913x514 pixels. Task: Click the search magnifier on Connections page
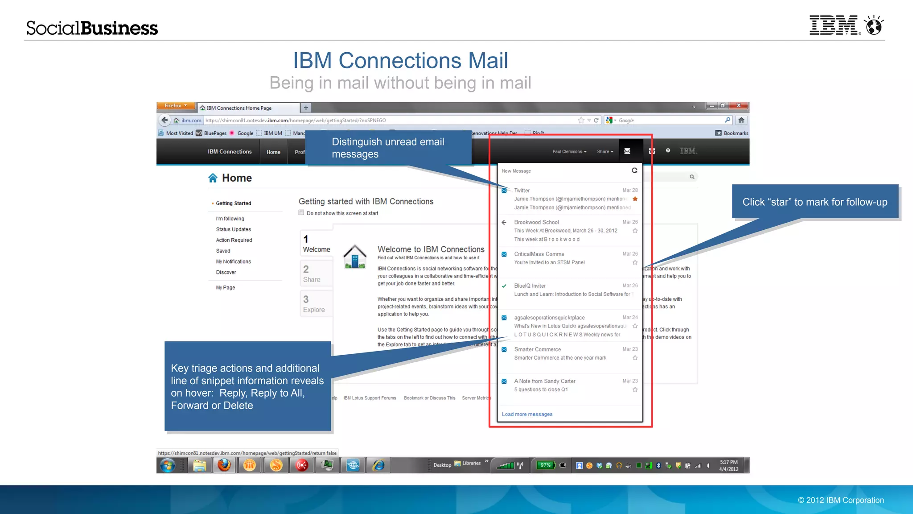692,177
